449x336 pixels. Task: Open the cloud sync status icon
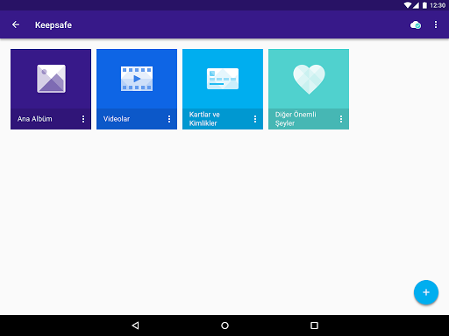click(416, 25)
